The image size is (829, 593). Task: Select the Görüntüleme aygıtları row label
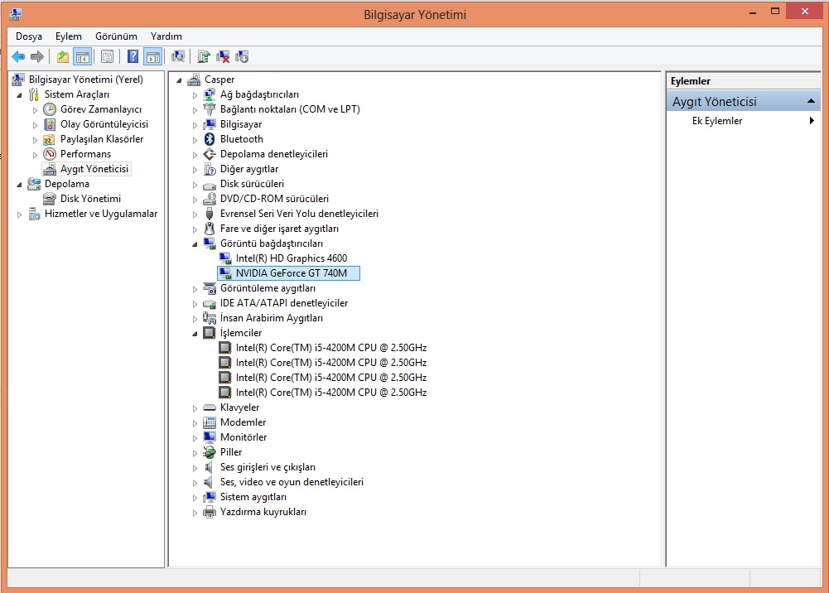(267, 288)
